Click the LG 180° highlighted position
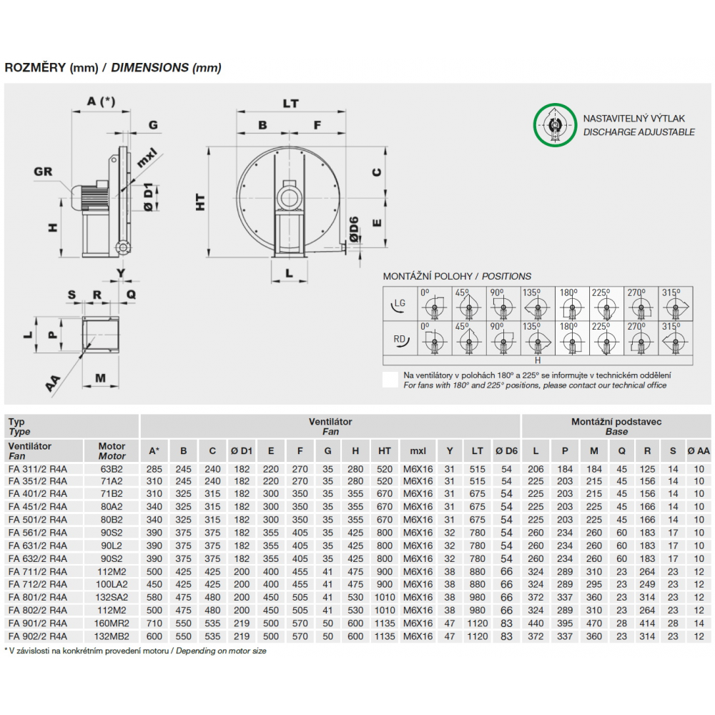The width and height of the screenshot is (715, 715). pos(572,304)
